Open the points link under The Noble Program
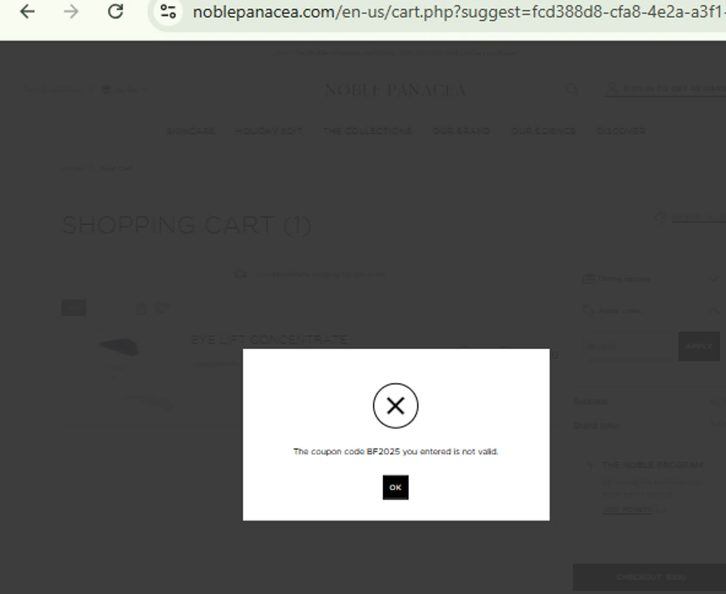 (x=628, y=510)
